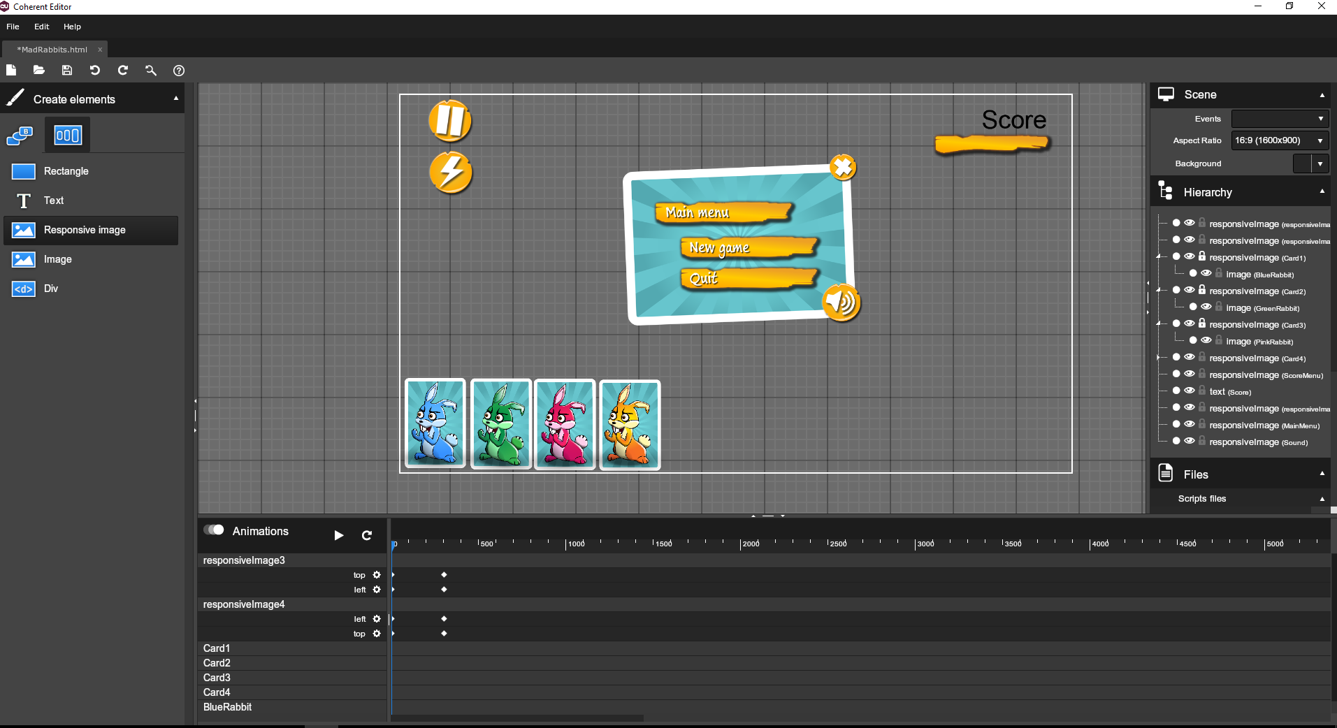Open the help question mark icon

[179, 70]
